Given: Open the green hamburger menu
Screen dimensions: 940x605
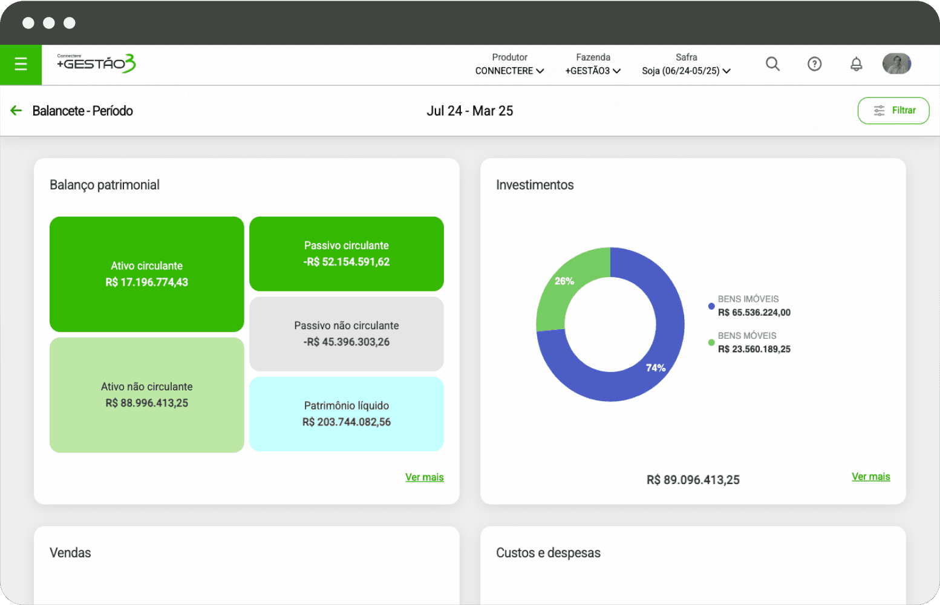Looking at the screenshot, I should point(21,64).
